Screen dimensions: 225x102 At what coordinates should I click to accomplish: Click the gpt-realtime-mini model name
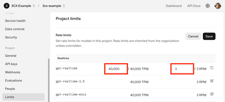click(71, 94)
